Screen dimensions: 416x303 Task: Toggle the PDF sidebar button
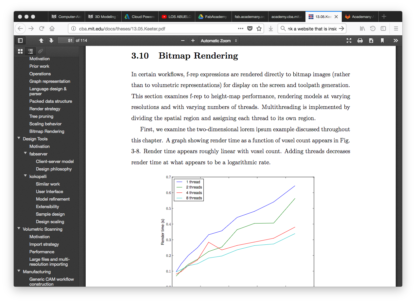coord(20,41)
